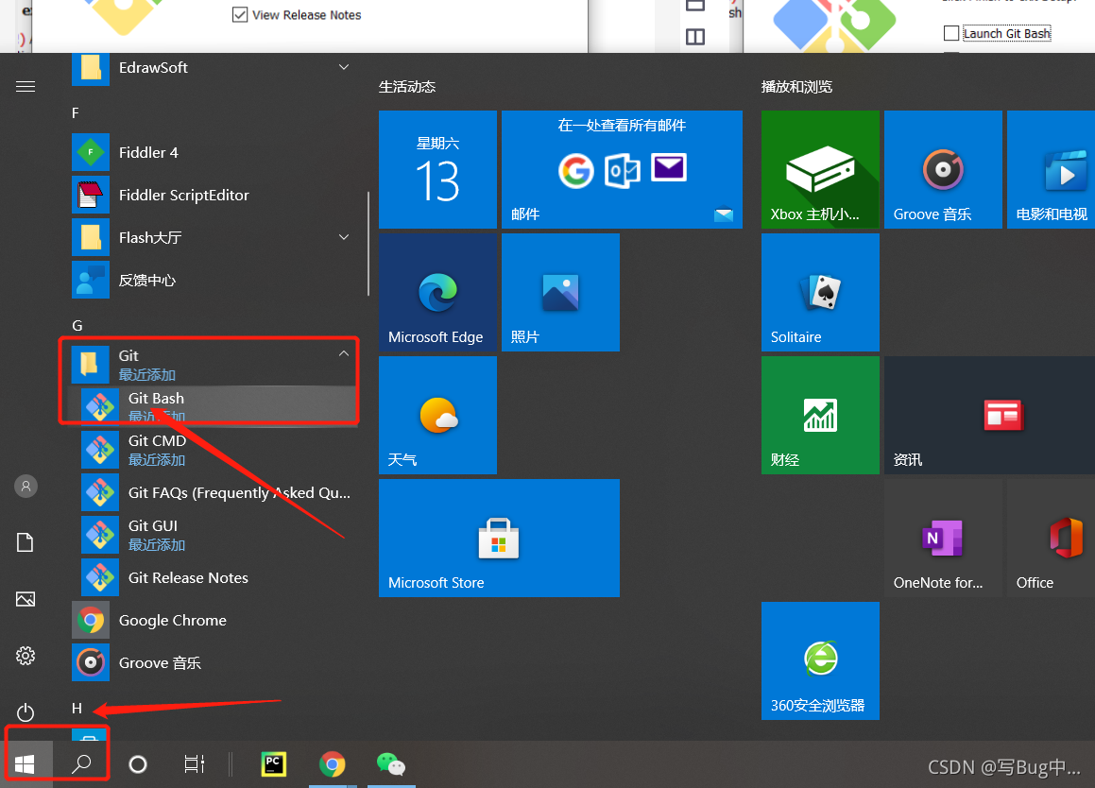Open the Microsoft Store tile
1095x788 pixels.
point(499,538)
